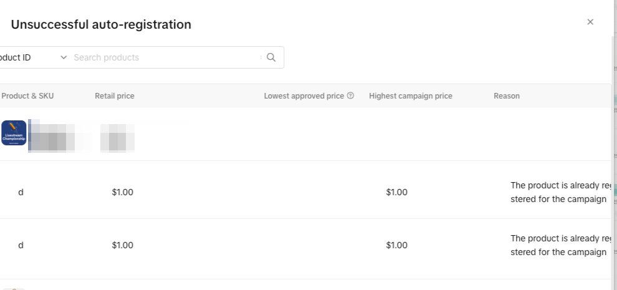Click the Lowest approved price column header

304,96
